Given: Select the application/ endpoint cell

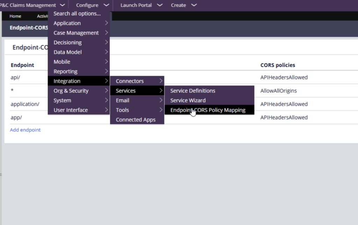Looking at the screenshot, I should (25, 104).
